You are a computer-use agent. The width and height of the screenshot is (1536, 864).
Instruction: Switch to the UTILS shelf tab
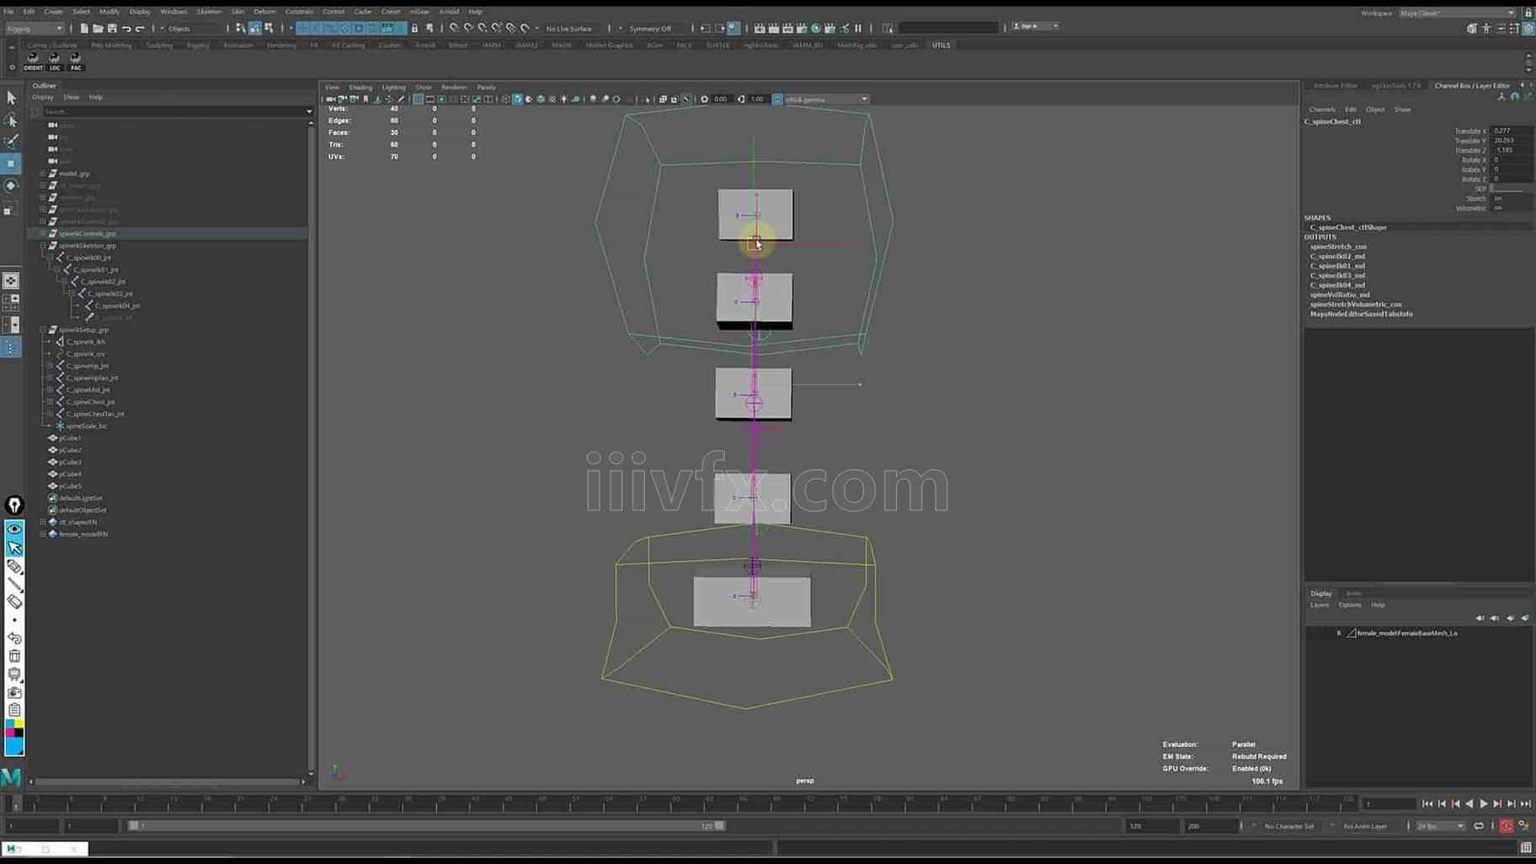point(941,45)
